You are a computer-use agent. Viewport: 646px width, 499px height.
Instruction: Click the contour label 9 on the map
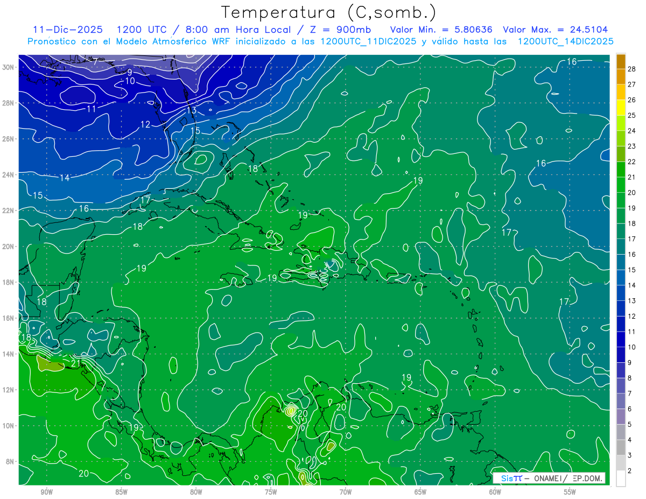[130, 72]
